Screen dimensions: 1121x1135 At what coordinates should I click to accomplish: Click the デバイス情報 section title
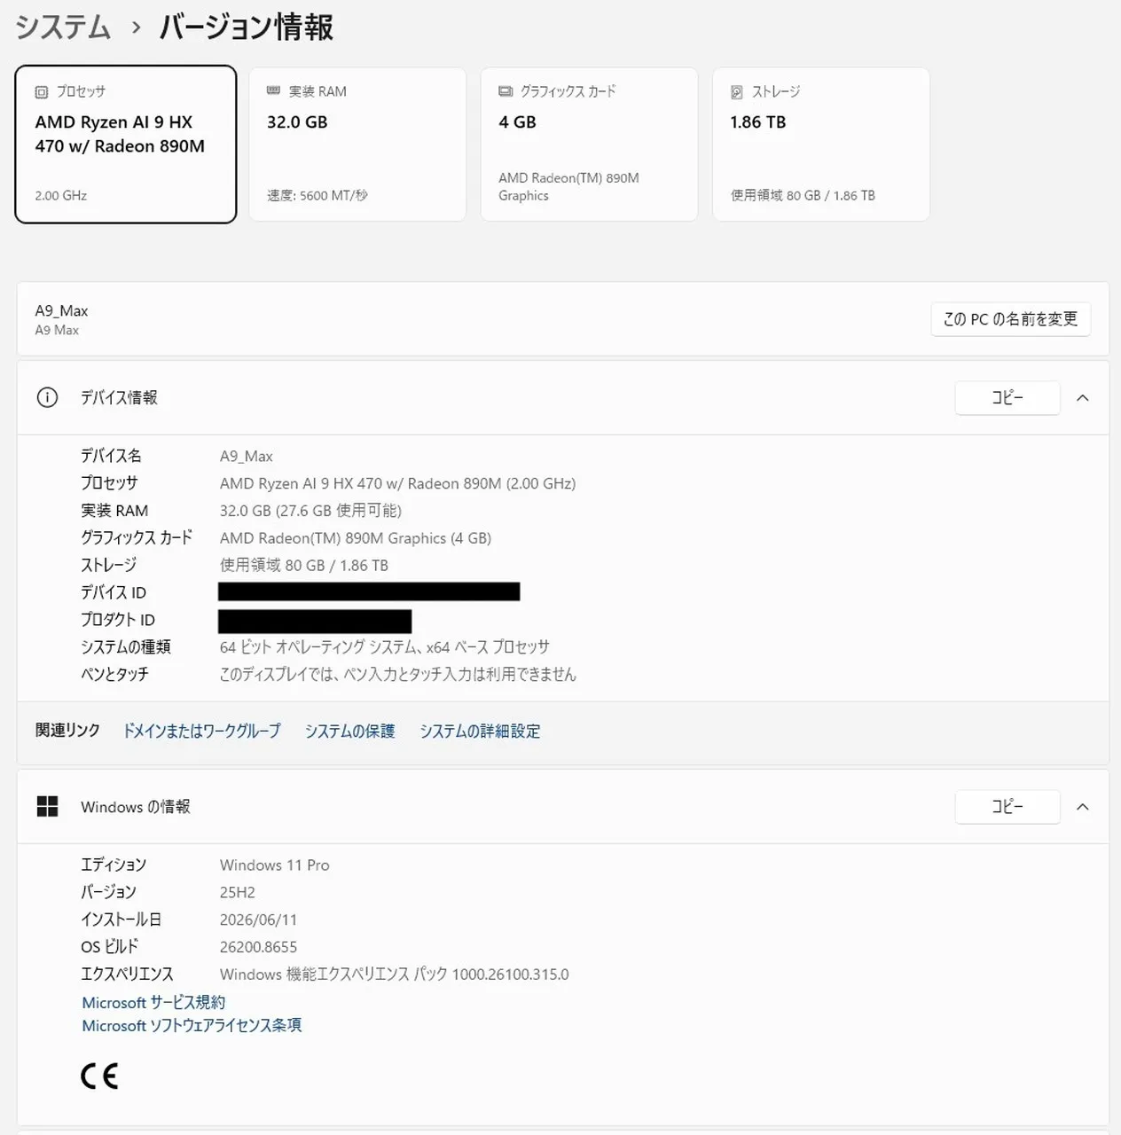(119, 397)
